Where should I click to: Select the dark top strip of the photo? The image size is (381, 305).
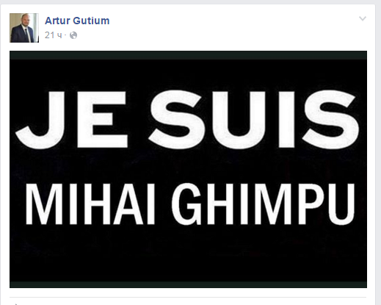pos(188,55)
